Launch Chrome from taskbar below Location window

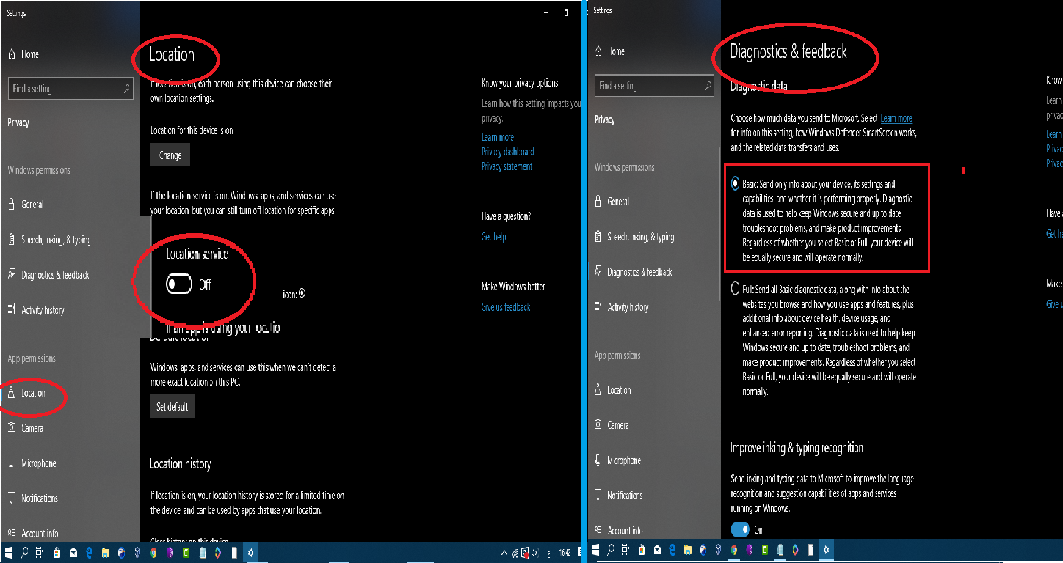(153, 552)
